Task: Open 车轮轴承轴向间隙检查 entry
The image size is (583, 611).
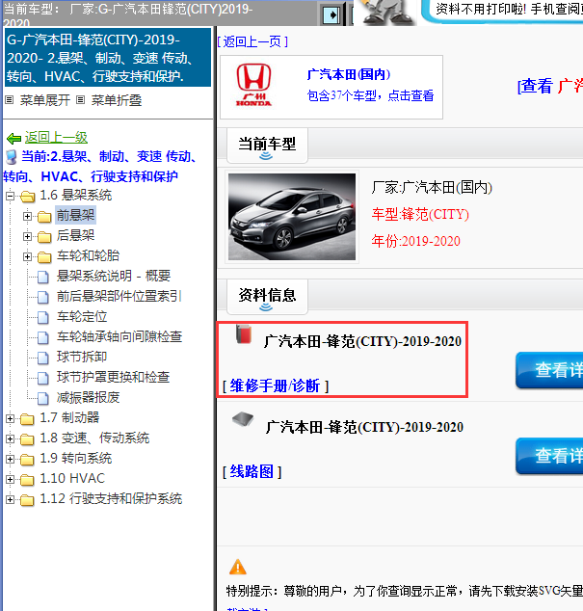Action: (x=119, y=336)
